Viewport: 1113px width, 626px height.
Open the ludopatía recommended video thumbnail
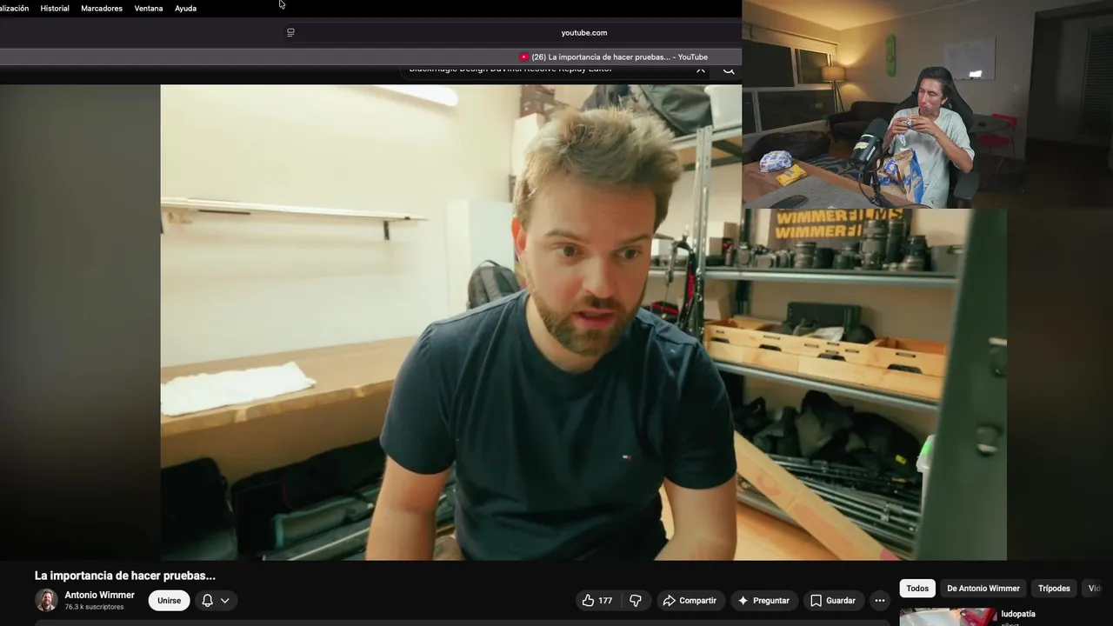[948, 617]
